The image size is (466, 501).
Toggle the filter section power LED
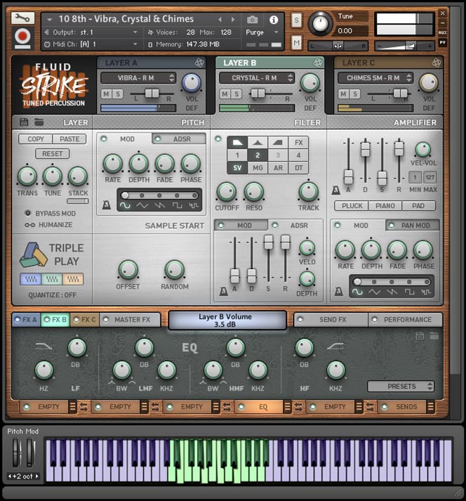[218, 139]
